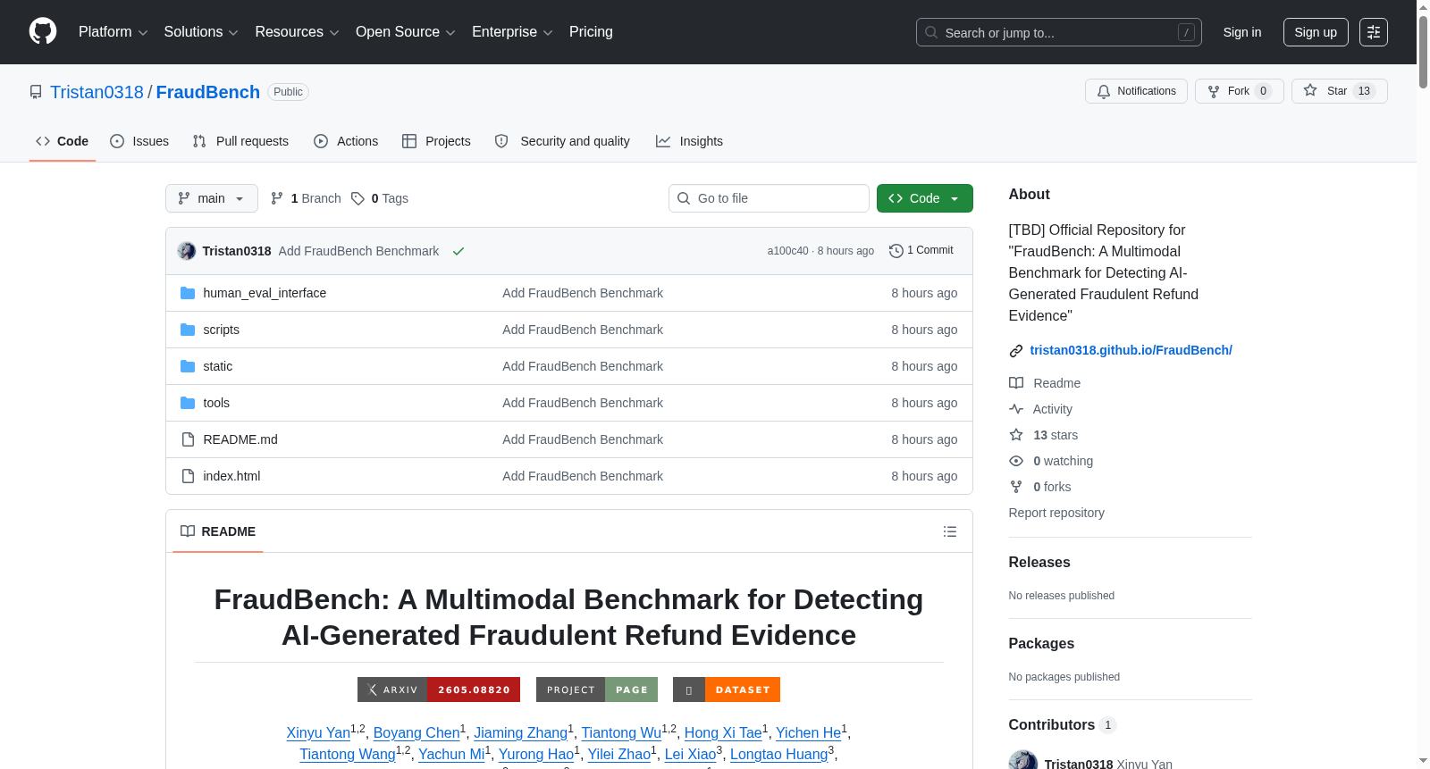
Task: Open the scripts folder
Action: pos(221,330)
